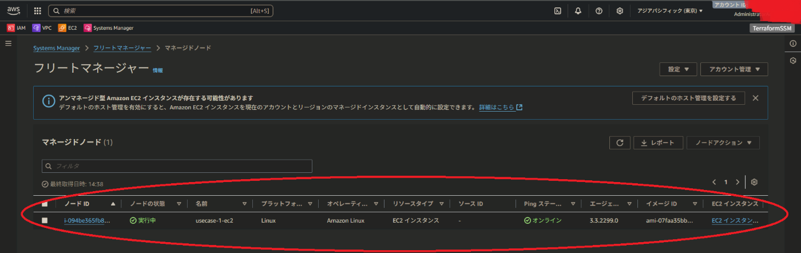Image resolution: width=801 pixels, height=253 pixels.
Task: Click the Systems Manager breadcrumb
Action: [57, 48]
